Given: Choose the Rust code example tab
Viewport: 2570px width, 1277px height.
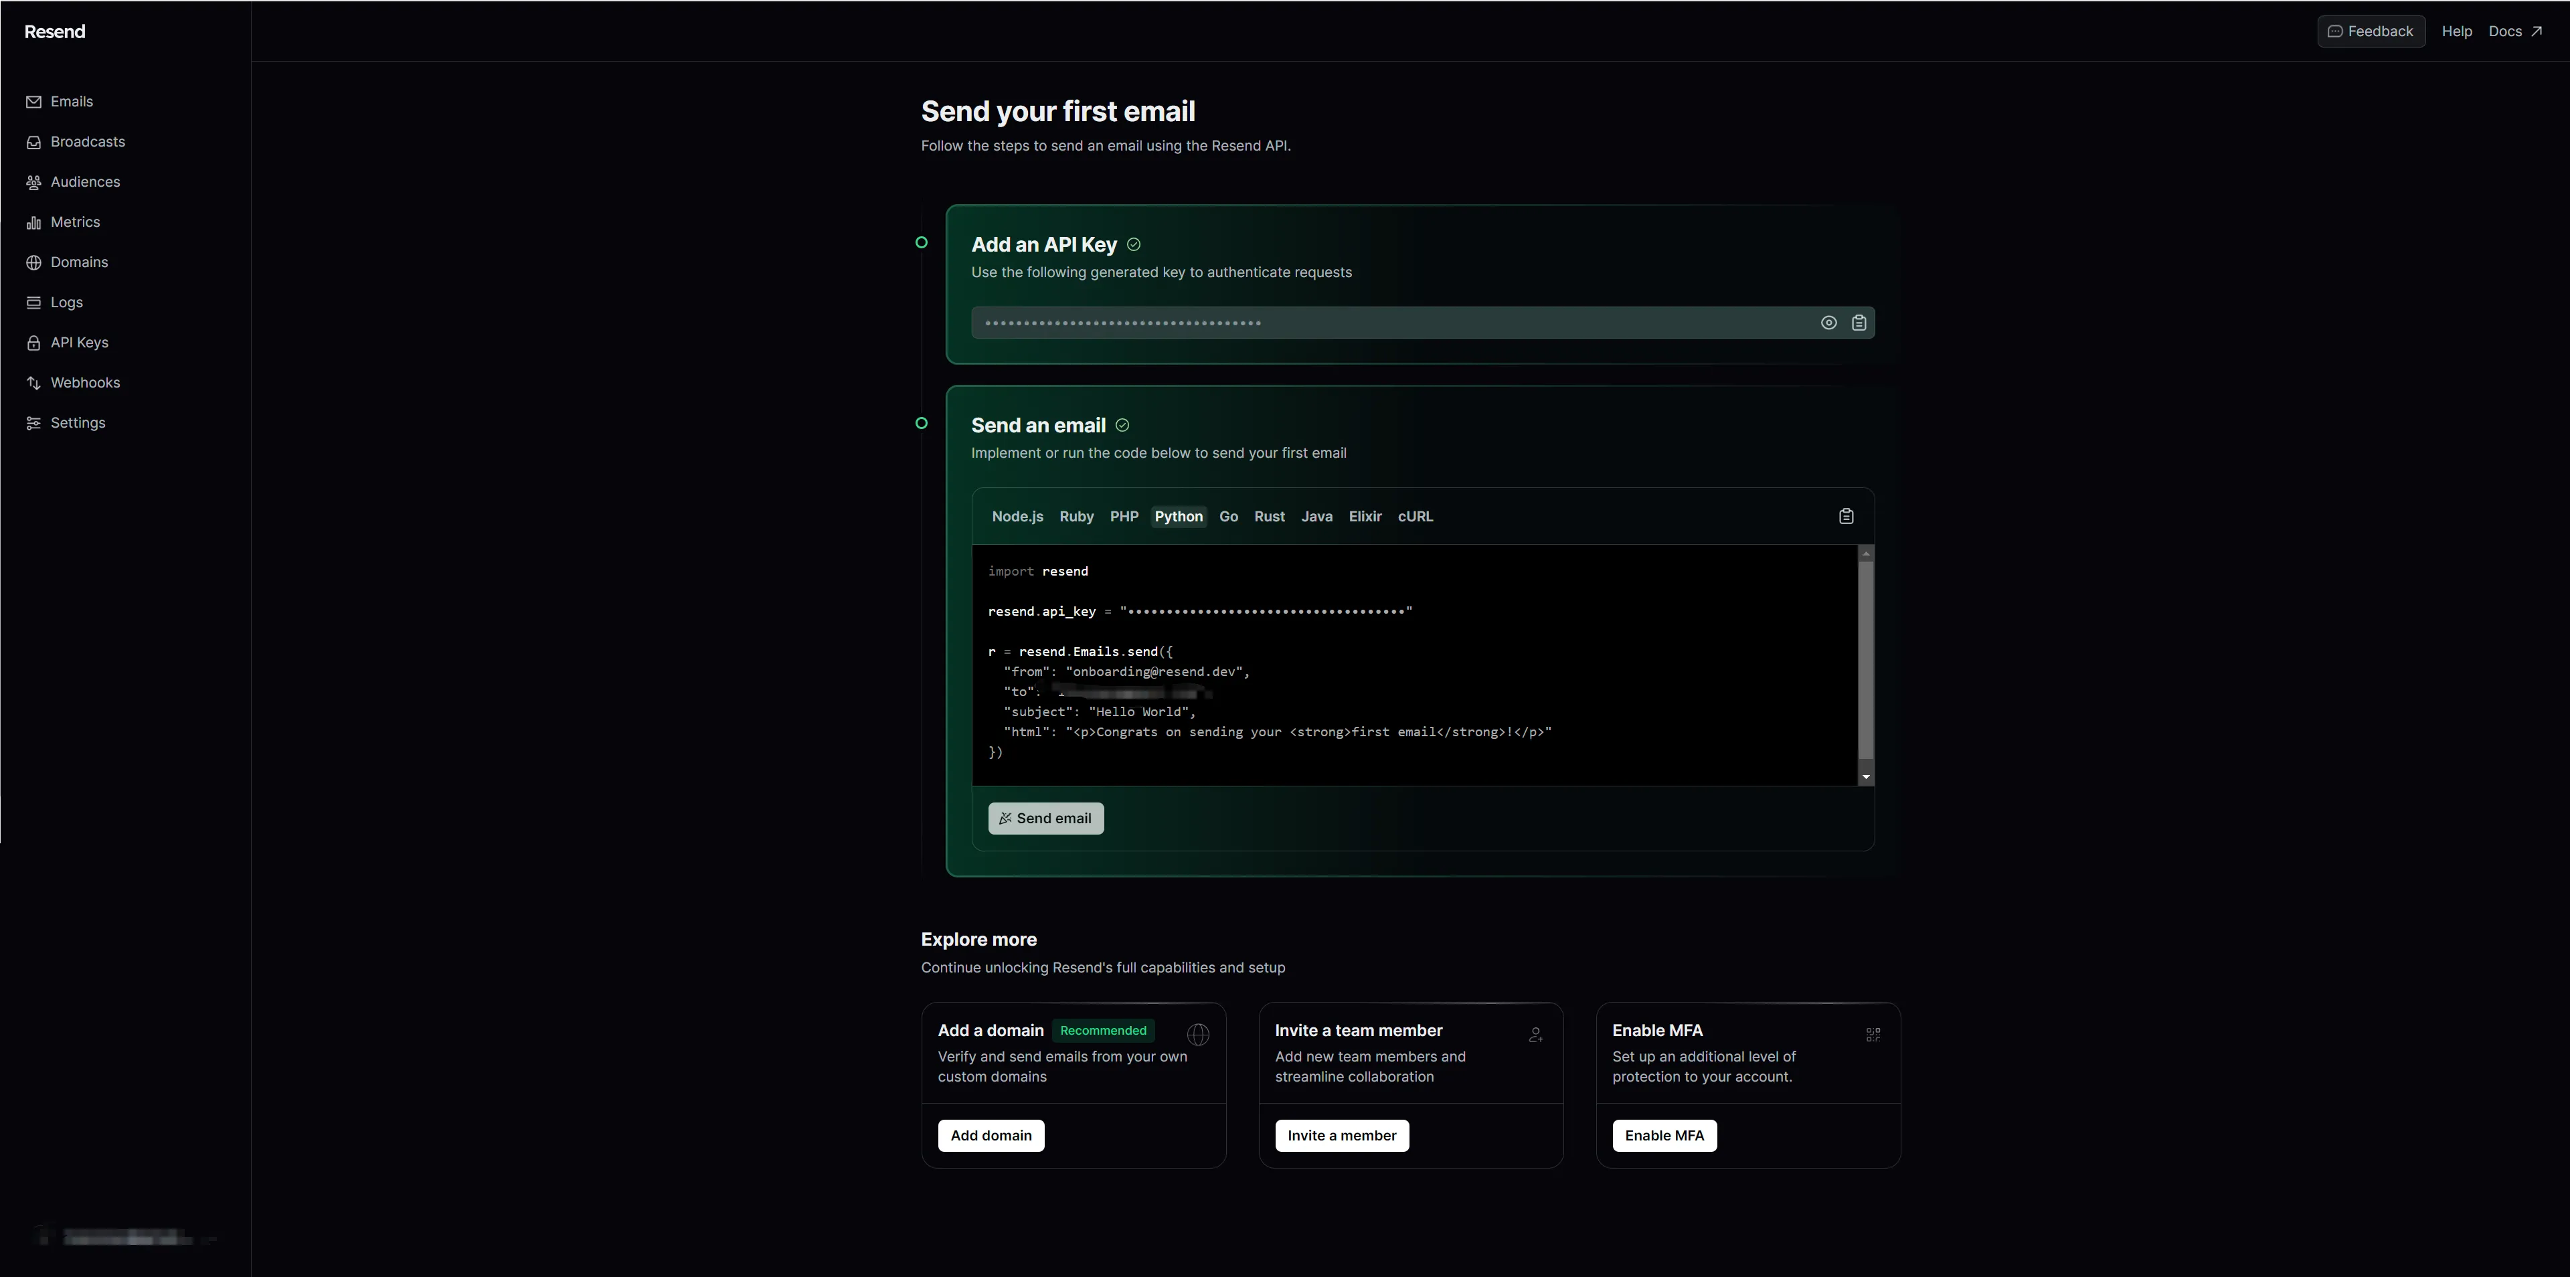Looking at the screenshot, I should click(1269, 516).
